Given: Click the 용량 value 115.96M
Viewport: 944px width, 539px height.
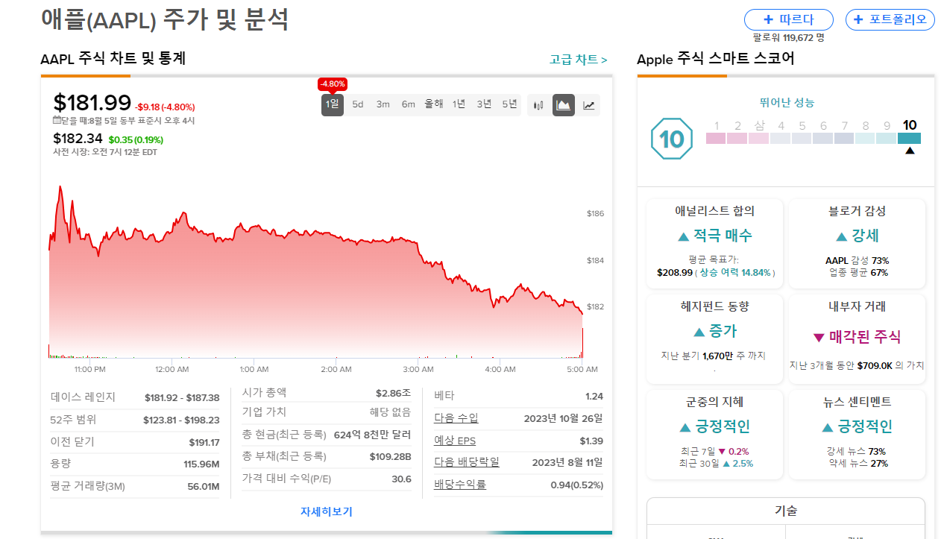Looking at the screenshot, I should [x=201, y=464].
